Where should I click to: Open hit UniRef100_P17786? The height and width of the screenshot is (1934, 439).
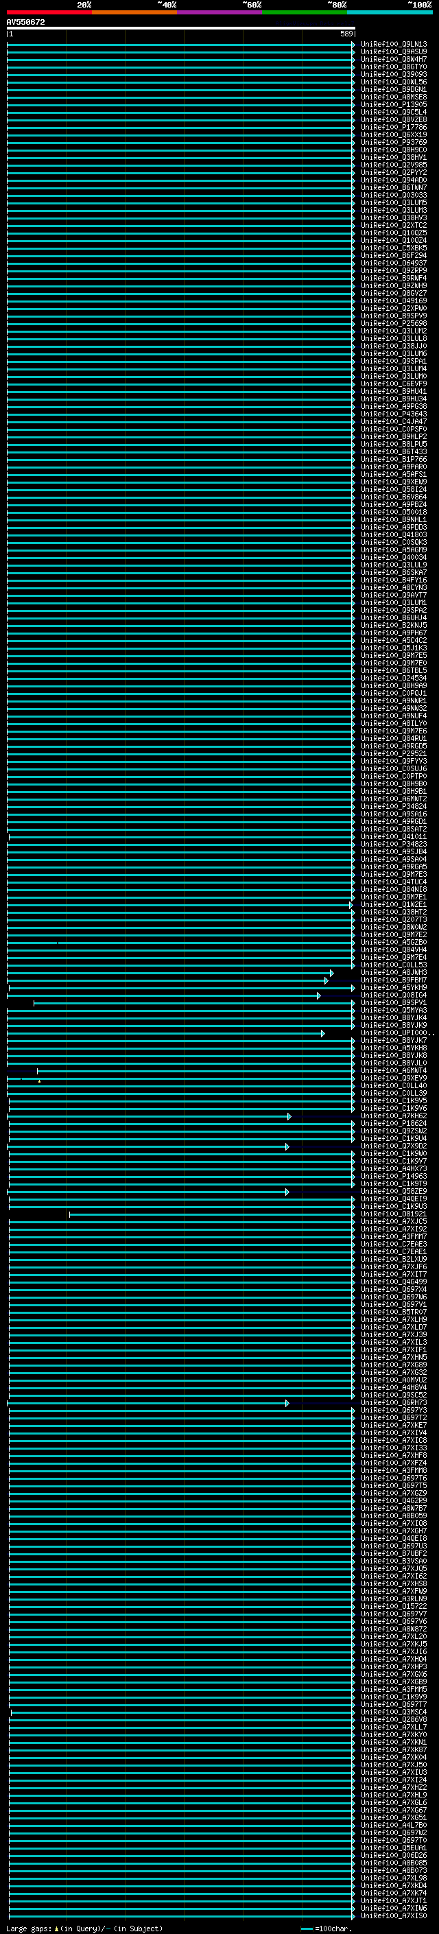pyautogui.click(x=394, y=128)
